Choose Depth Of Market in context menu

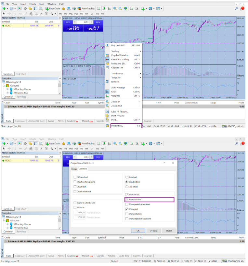pyautogui.click(x=124, y=55)
